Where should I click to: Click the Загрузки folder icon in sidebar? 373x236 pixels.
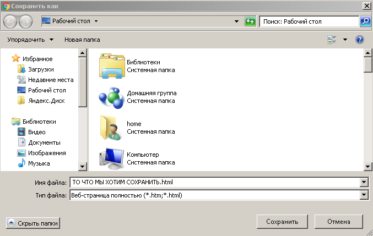pos(21,69)
